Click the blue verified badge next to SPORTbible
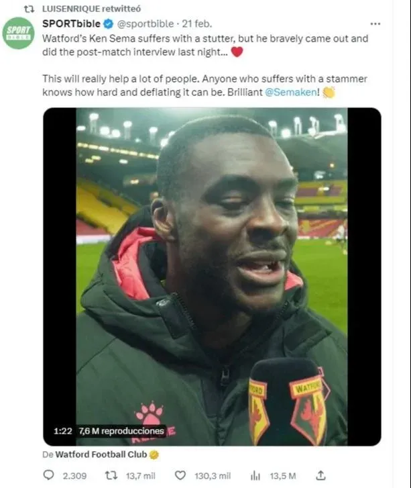The width and height of the screenshot is (411, 488). [x=108, y=24]
